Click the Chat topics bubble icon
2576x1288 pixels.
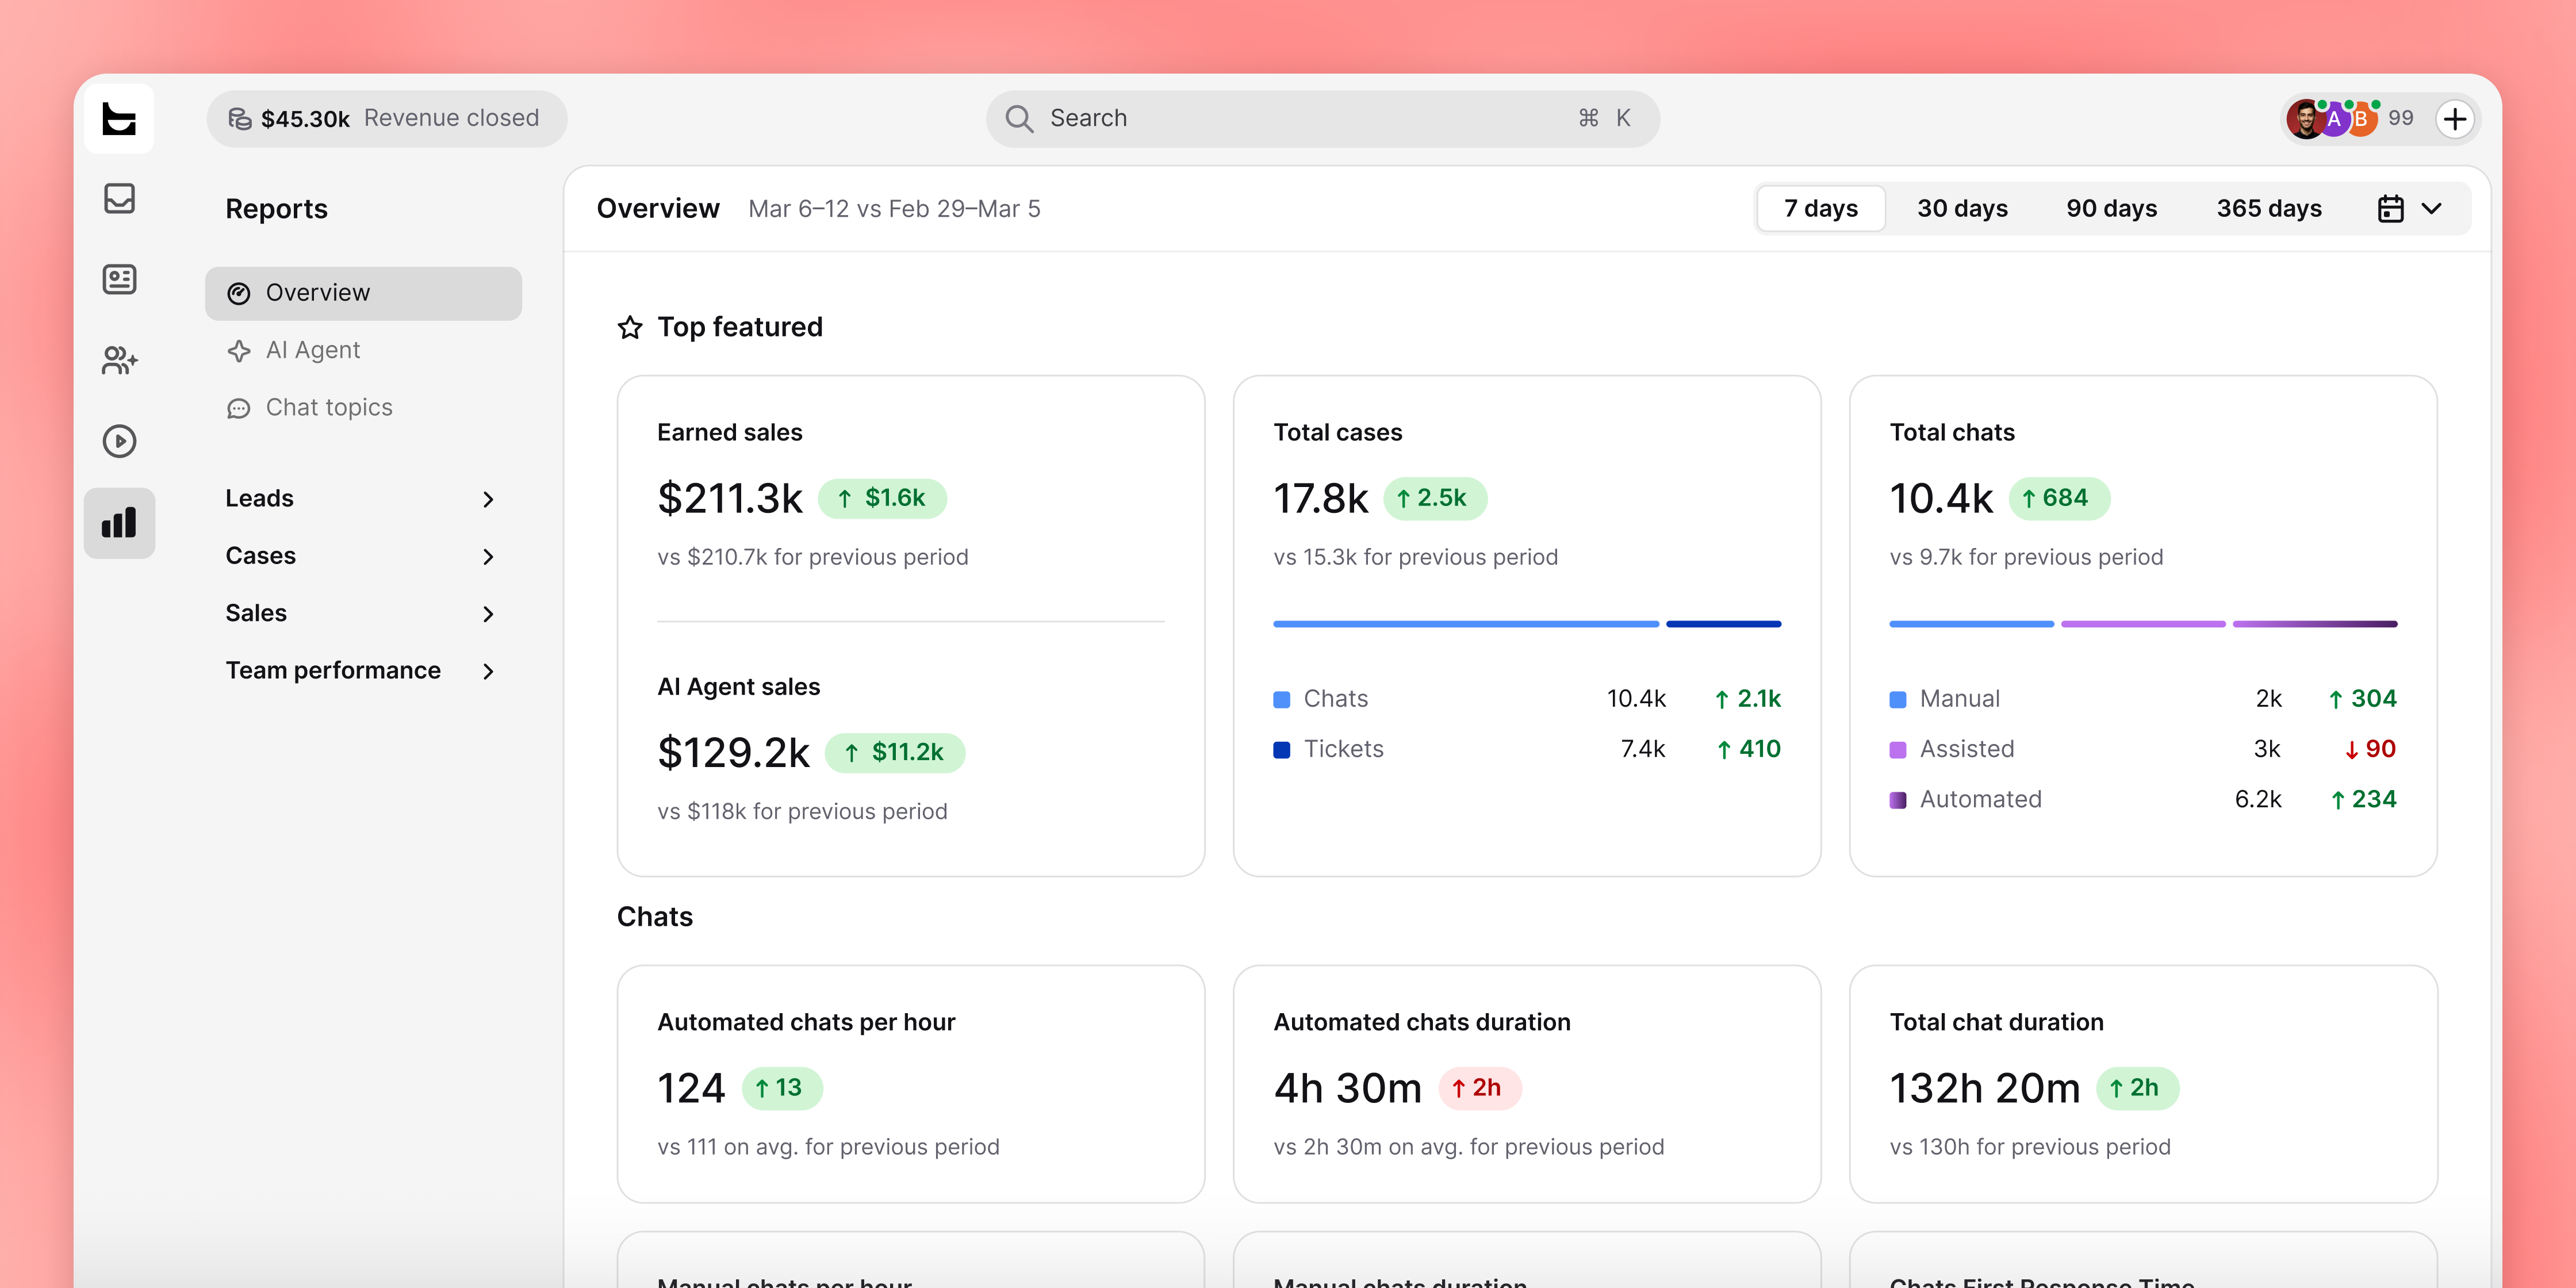[x=238, y=408]
